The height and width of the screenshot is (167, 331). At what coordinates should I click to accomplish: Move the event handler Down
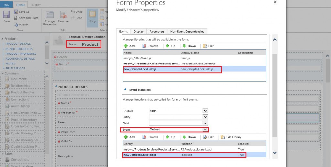(x=189, y=137)
